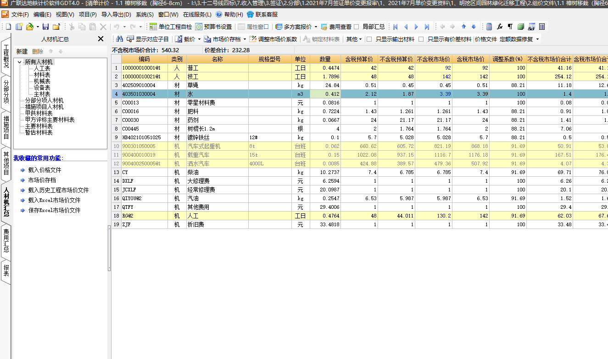
Task: Click the 不含税市场价 column header
Action: 434,59
